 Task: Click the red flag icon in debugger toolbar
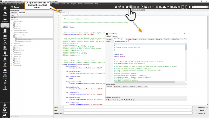129,100
